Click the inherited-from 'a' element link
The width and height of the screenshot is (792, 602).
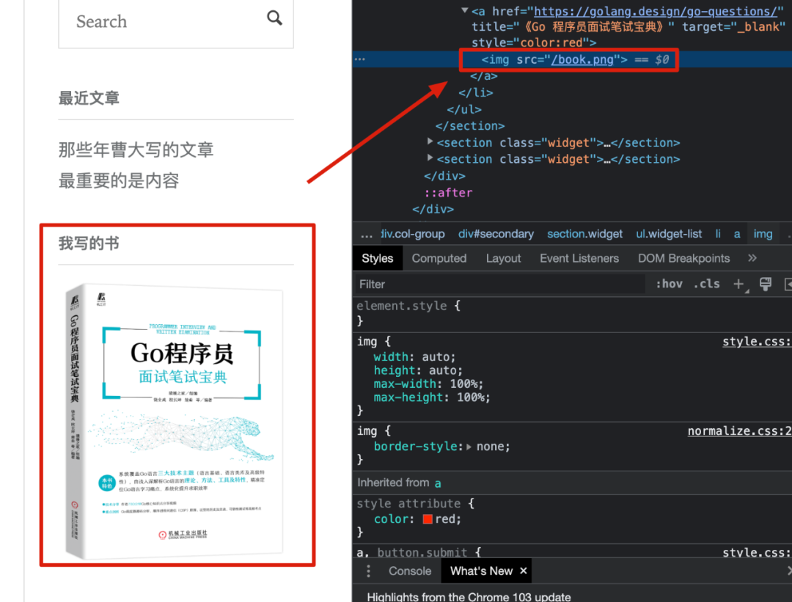pos(437,483)
